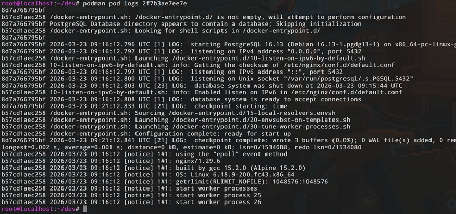This screenshot has width=456, height=214.
Task: Click the terminal cursor block at bottom prompt
Action: tap(85, 209)
